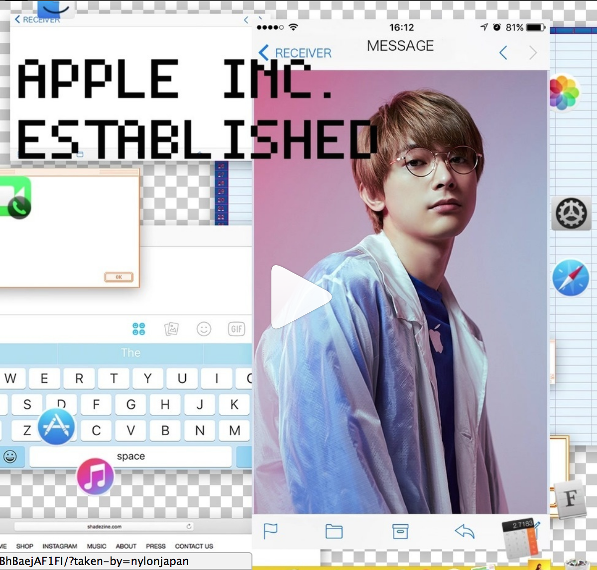Open smiley emoji icon above keyboard
This screenshot has height=570, width=597.
204,329
